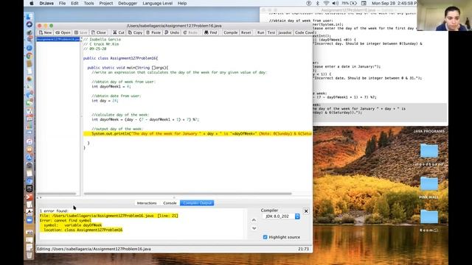This screenshot has height=265, width=472.
Task: Click the Save toolbar button
Action: pos(80,32)
